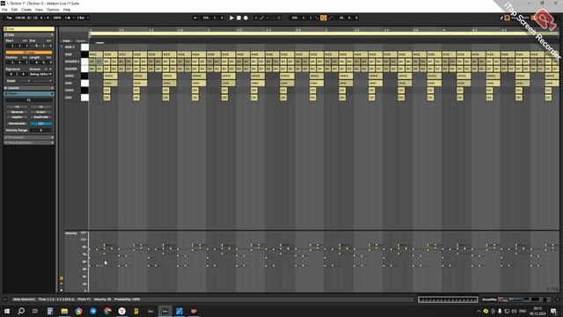Click the Velocity lane label
The height and width of the screenshot is (317, 563).
point(70,233)
